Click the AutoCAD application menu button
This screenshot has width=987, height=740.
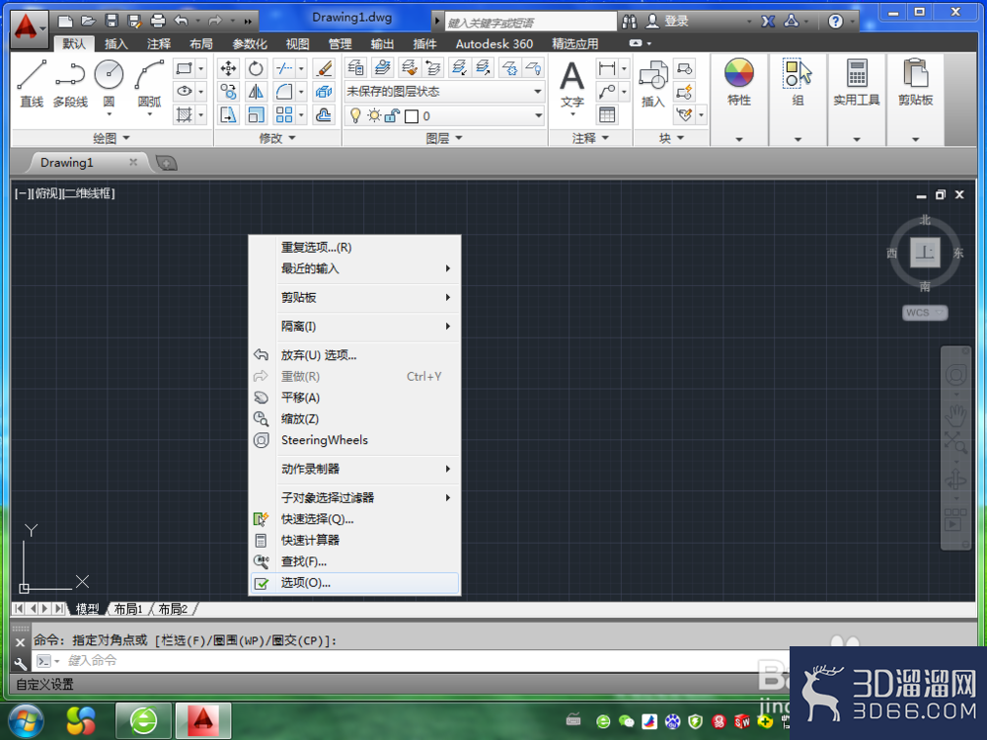[x=29, y=28]
